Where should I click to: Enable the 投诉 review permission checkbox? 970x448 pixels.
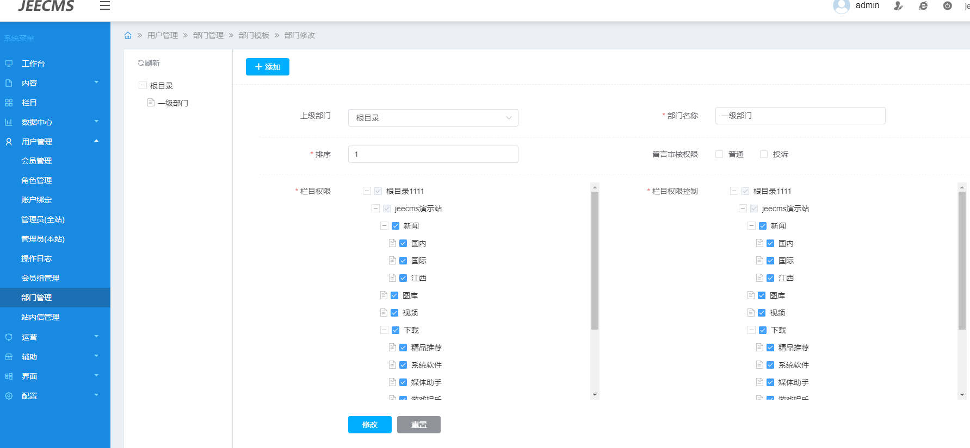pos(764,154)
